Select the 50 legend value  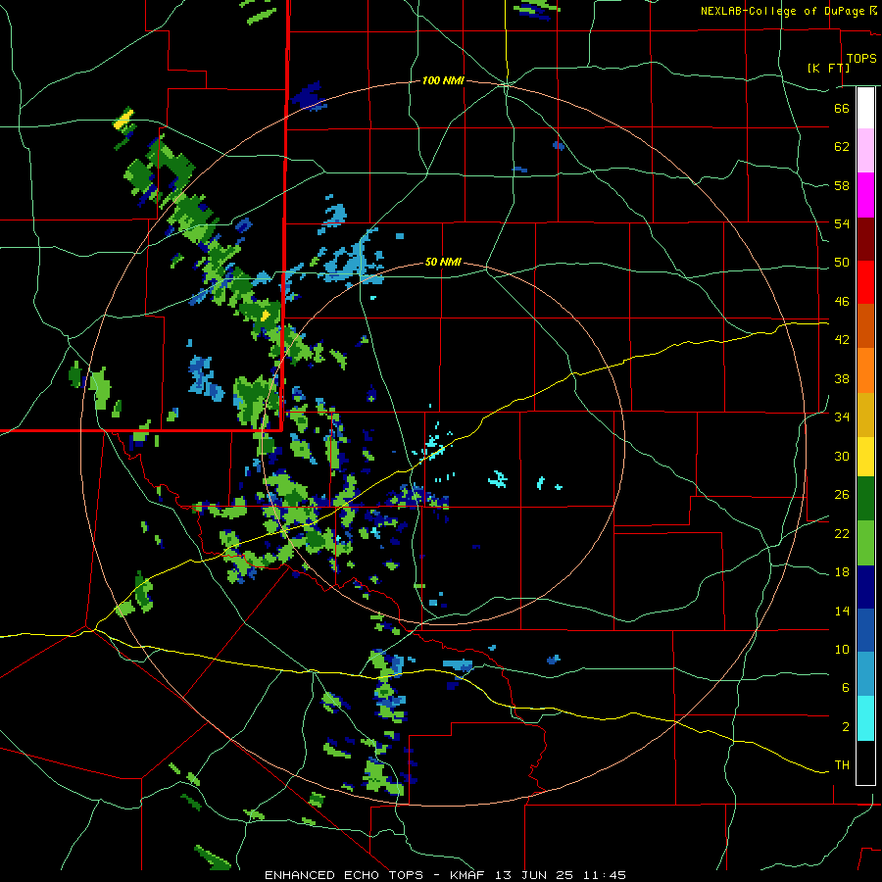pos(842,263)
